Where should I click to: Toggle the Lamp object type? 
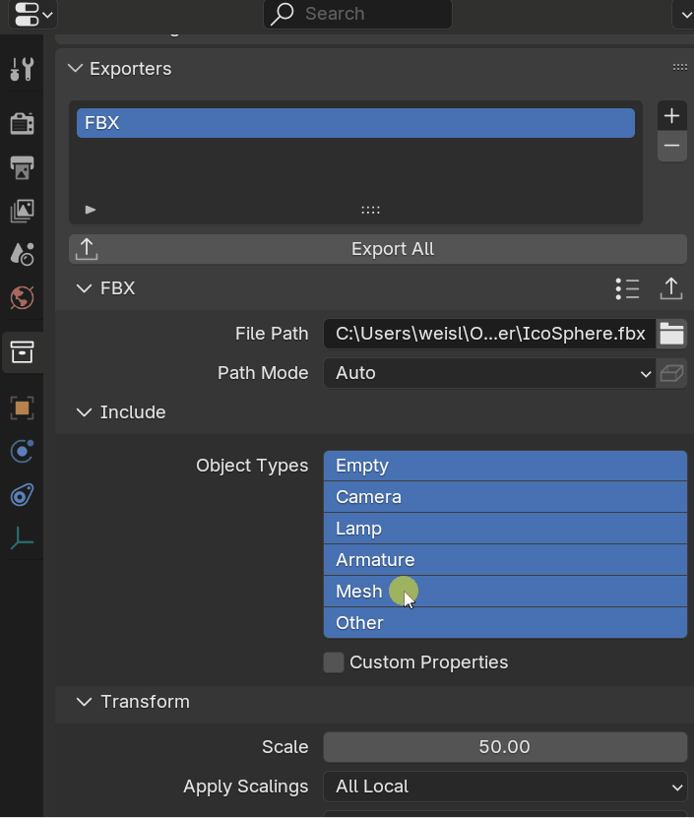pos(505,529)
